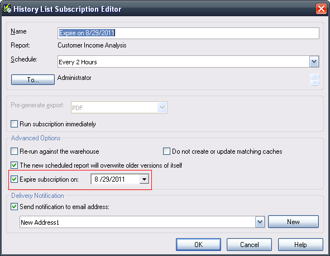Viewport: 330px width, 256px height.
Task: Confirm with the OK button
Action: tap(198, 245)
